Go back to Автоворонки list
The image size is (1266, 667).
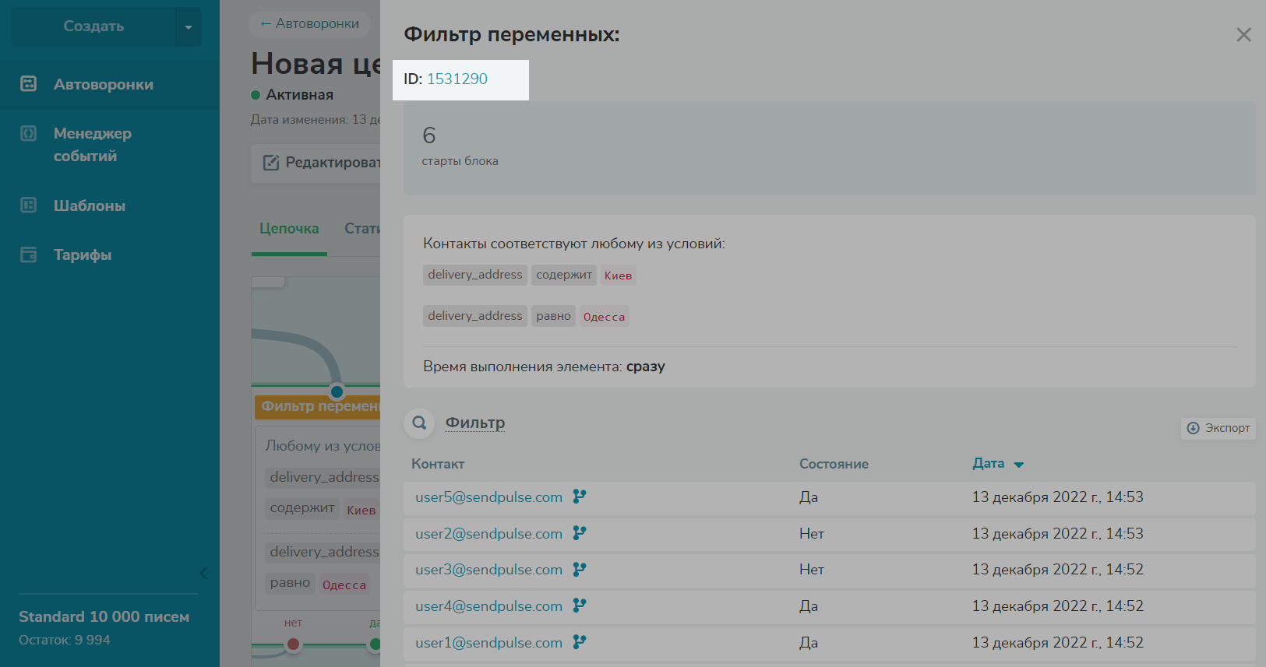click(310, 24)
